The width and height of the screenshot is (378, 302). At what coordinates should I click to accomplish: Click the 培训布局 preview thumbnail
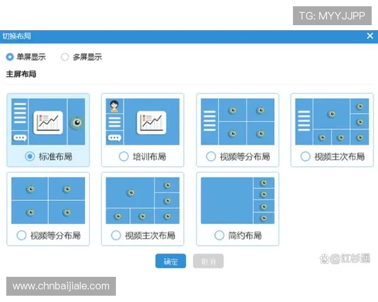click(x=143, y=121)
